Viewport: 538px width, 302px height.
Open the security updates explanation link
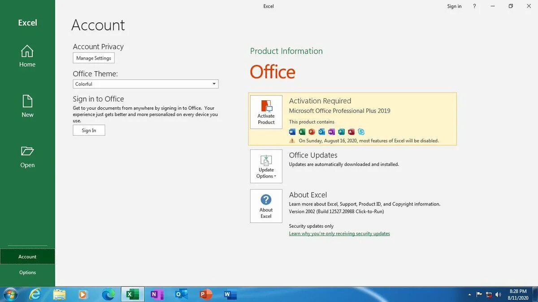(x=339, y=234)
